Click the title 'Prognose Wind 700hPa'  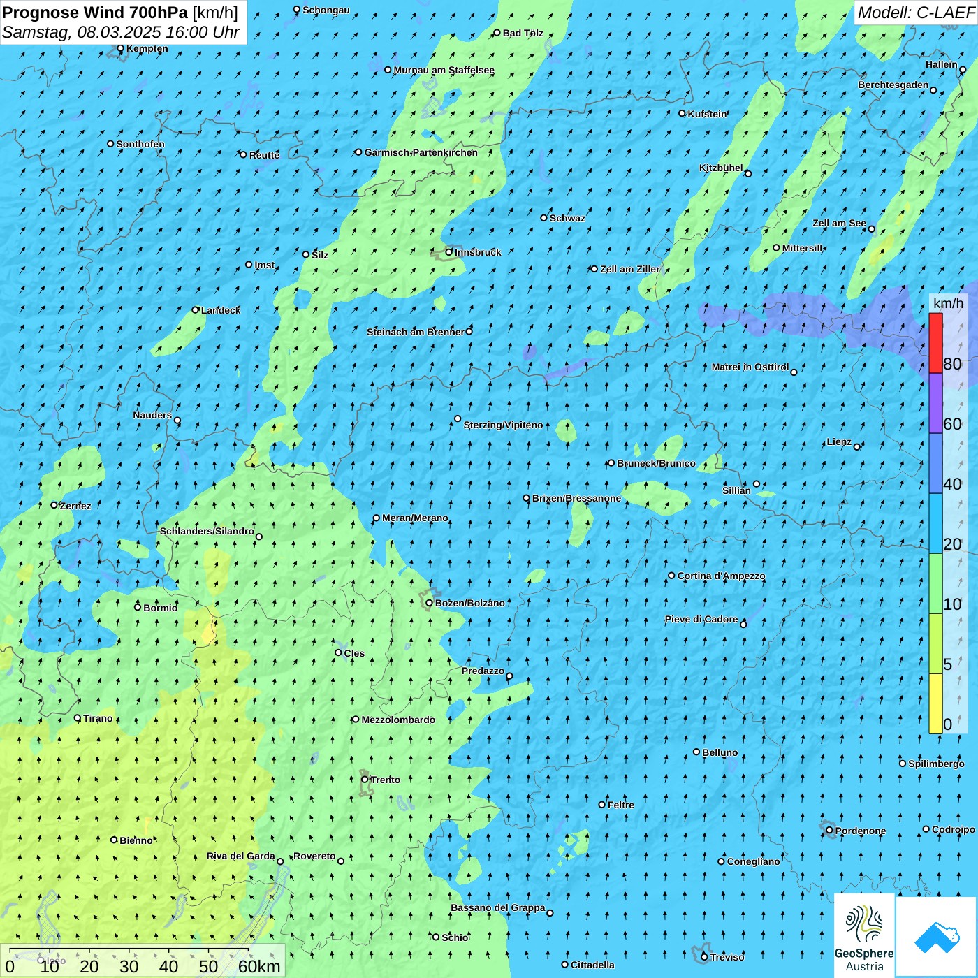point(95,13)
